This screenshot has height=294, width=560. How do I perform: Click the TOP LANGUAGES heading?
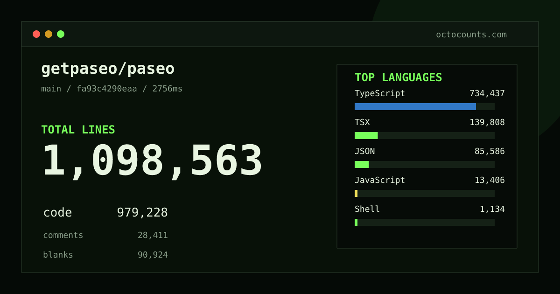point(399,77)
